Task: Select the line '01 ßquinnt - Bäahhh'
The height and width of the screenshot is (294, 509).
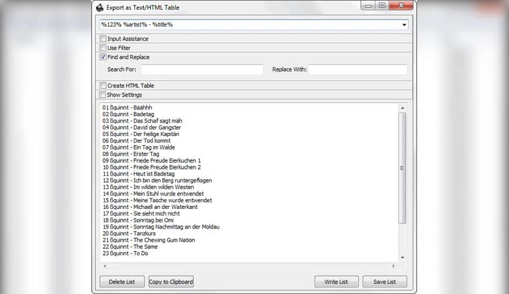Action: coord(127,108)
